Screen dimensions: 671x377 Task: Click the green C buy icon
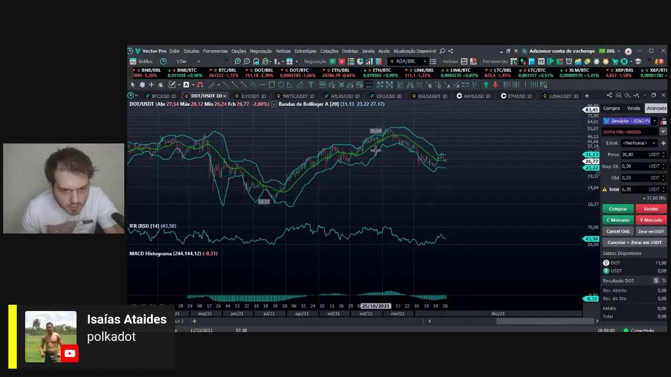332,62
